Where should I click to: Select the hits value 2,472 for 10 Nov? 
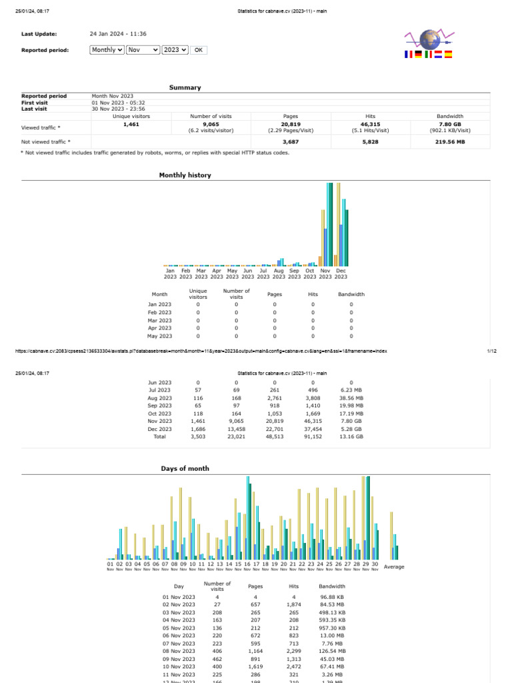click(x=293, y=667)
